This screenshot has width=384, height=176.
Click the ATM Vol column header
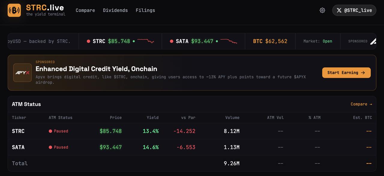point(275,117)
